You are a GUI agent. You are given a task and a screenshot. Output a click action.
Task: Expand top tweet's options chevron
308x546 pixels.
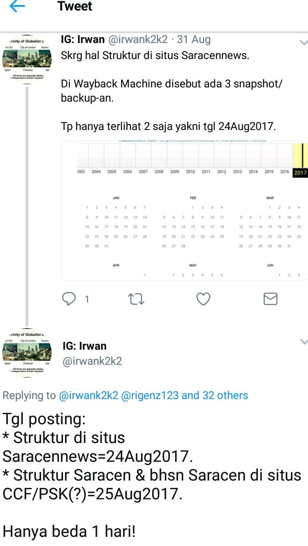pyautogui.click(x=303, y=42)
